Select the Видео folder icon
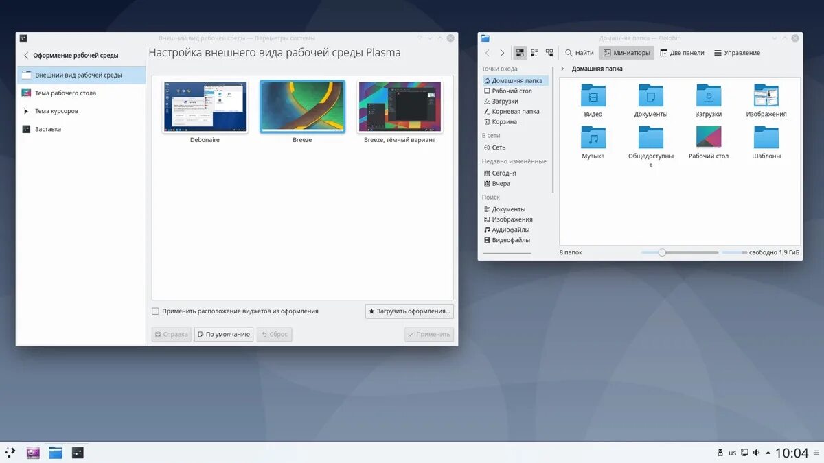The width and height of the screenshot is (824, 463). pos(593,96)
